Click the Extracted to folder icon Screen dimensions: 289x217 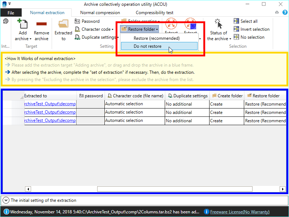(x=64, y=24)
